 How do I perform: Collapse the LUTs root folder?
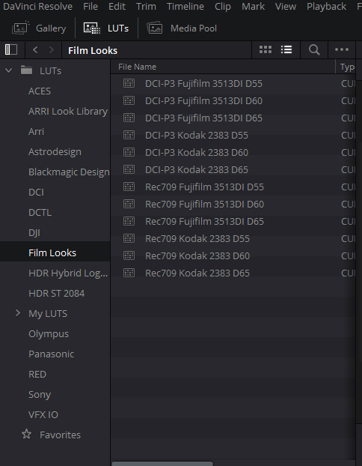pyautogui.click(x=9, y=70)
